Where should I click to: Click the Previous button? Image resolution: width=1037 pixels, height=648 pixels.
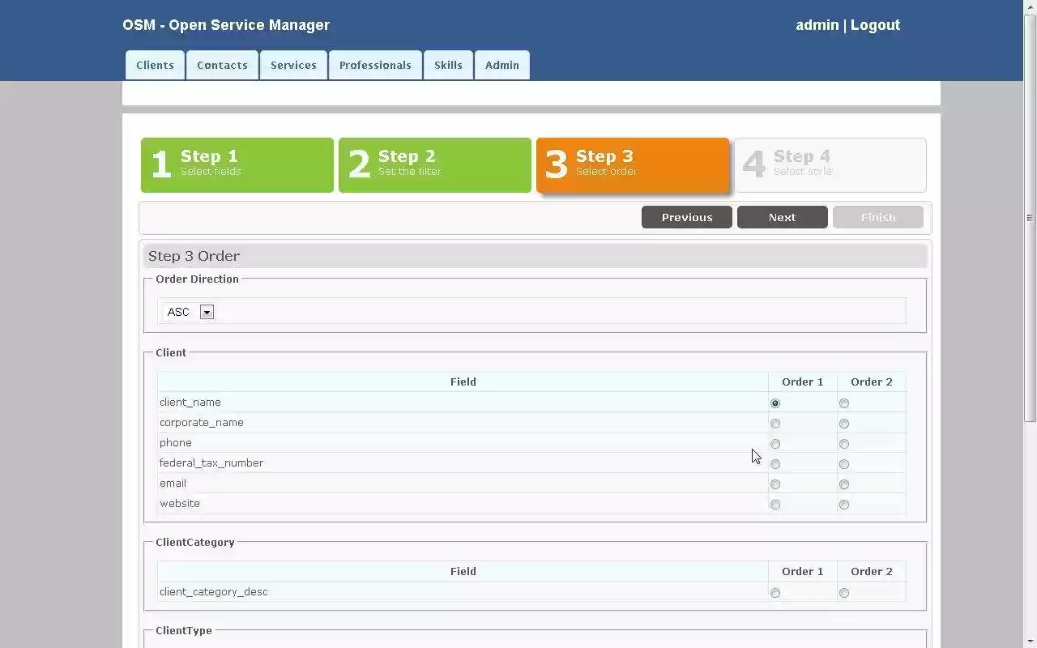(687, 217)
